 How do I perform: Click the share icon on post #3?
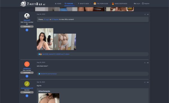point(145,82)
